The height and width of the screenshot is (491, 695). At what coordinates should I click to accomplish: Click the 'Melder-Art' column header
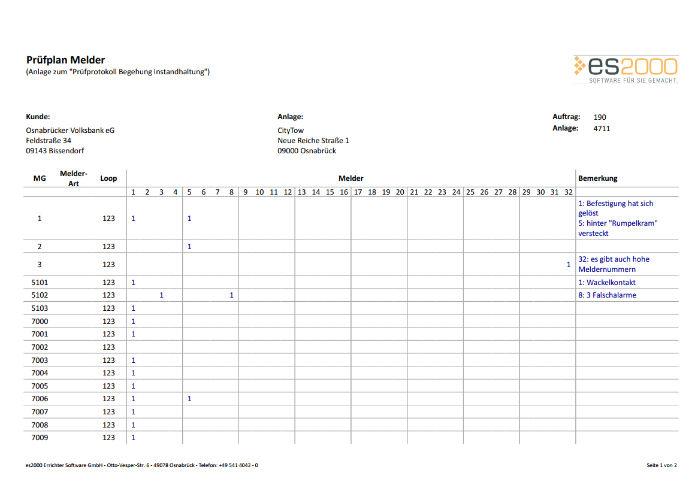coord(74,178)
